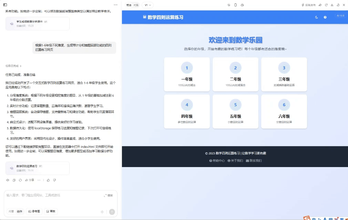
Task: Switch input mode from 创作 to 问答
Action: [11, 211]
